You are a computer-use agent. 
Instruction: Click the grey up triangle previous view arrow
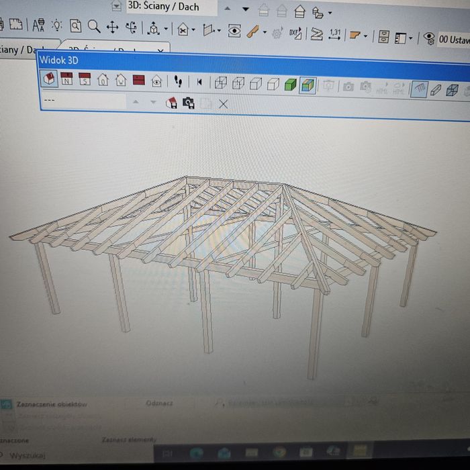pos(228,9)
